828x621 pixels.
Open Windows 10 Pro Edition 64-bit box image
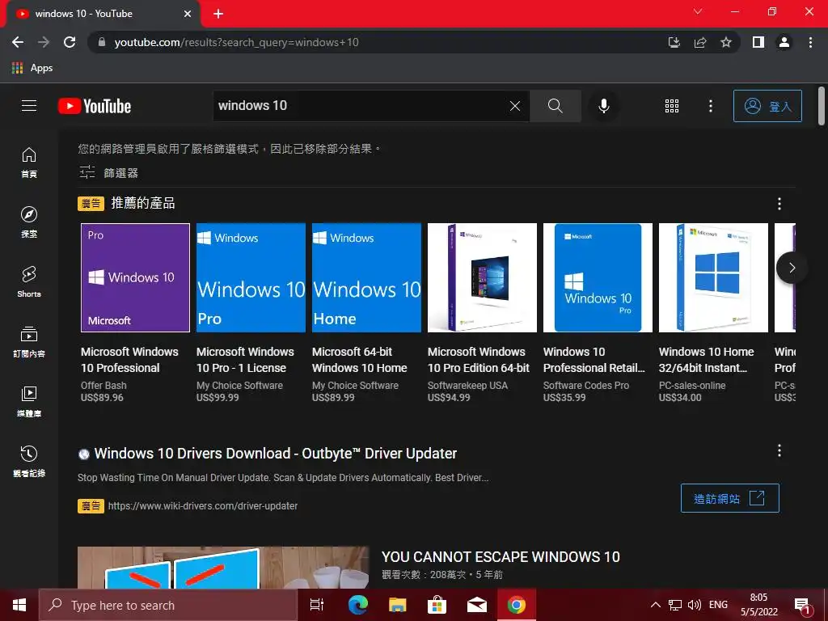tap(482, 278)
